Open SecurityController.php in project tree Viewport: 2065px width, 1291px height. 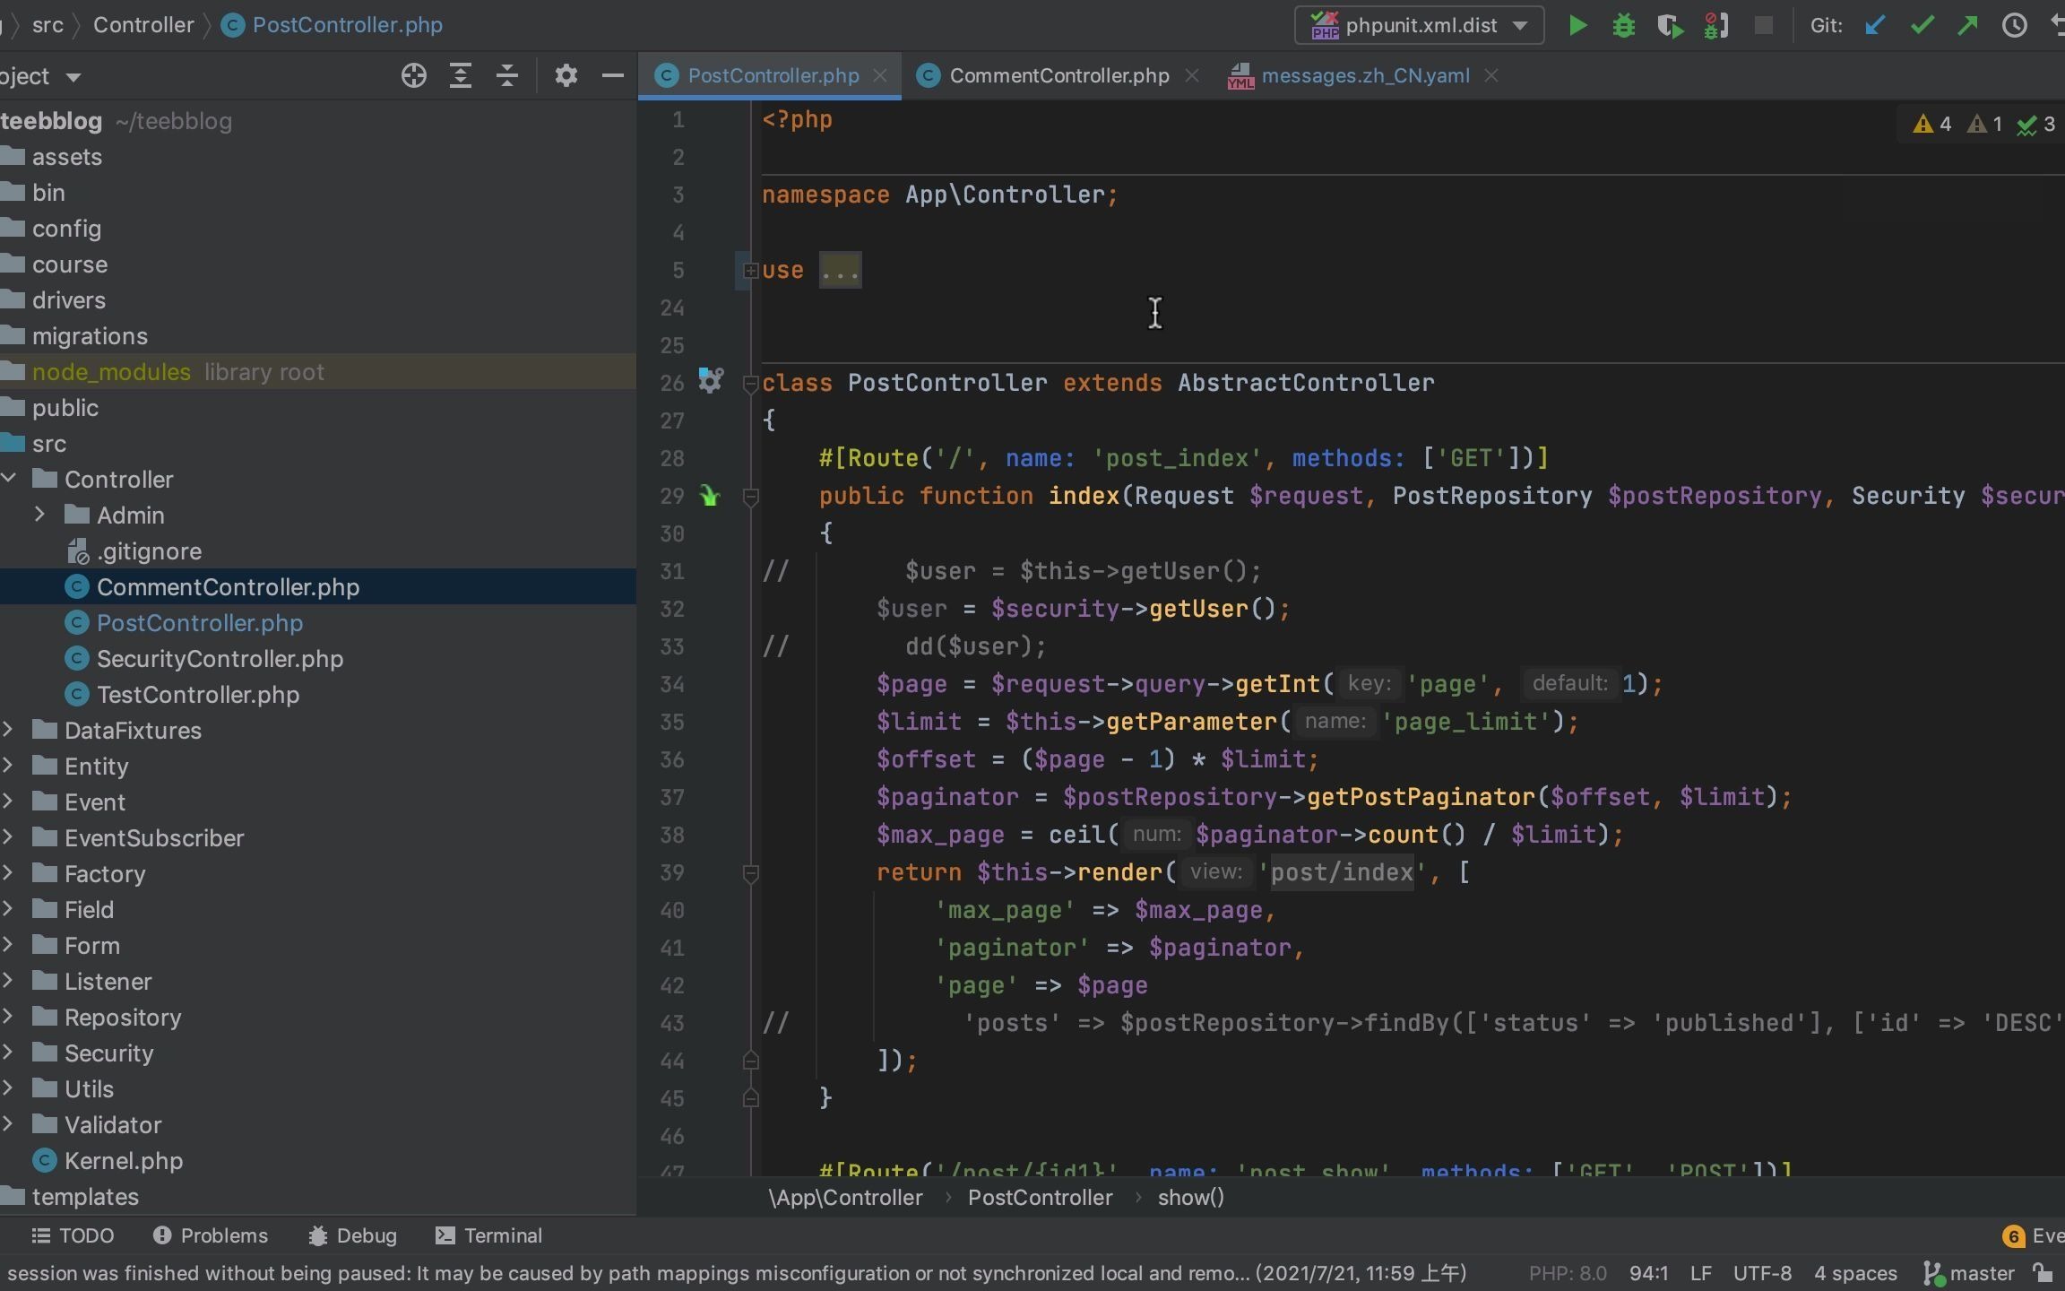pos(220,659)
